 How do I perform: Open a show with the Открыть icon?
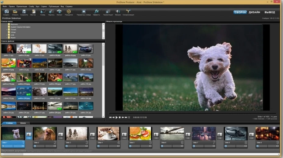[15, 12]
